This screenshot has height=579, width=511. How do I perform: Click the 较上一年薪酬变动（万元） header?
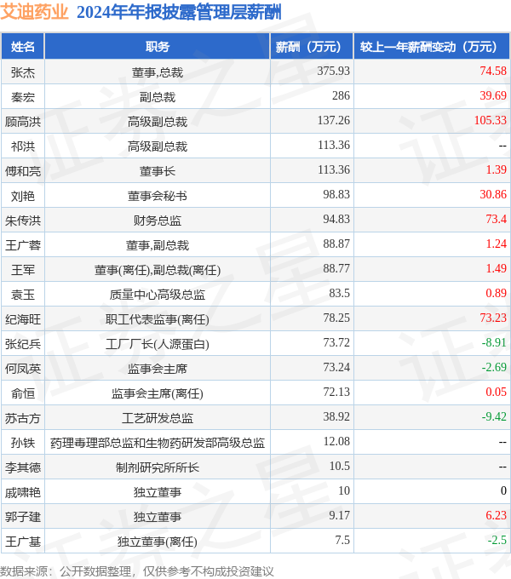coord(432,47)
